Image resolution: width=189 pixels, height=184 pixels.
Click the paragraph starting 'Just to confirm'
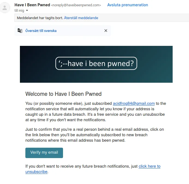(x=95, y=135)
